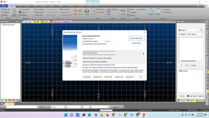The image size is (209, 118).
Task: Click Full Screen in ribbon
Action: pos(166,12)
